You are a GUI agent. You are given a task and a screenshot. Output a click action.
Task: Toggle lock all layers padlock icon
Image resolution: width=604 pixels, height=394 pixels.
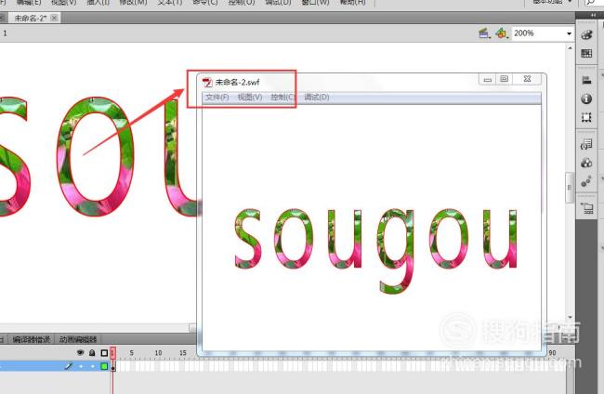coord(92,353)
